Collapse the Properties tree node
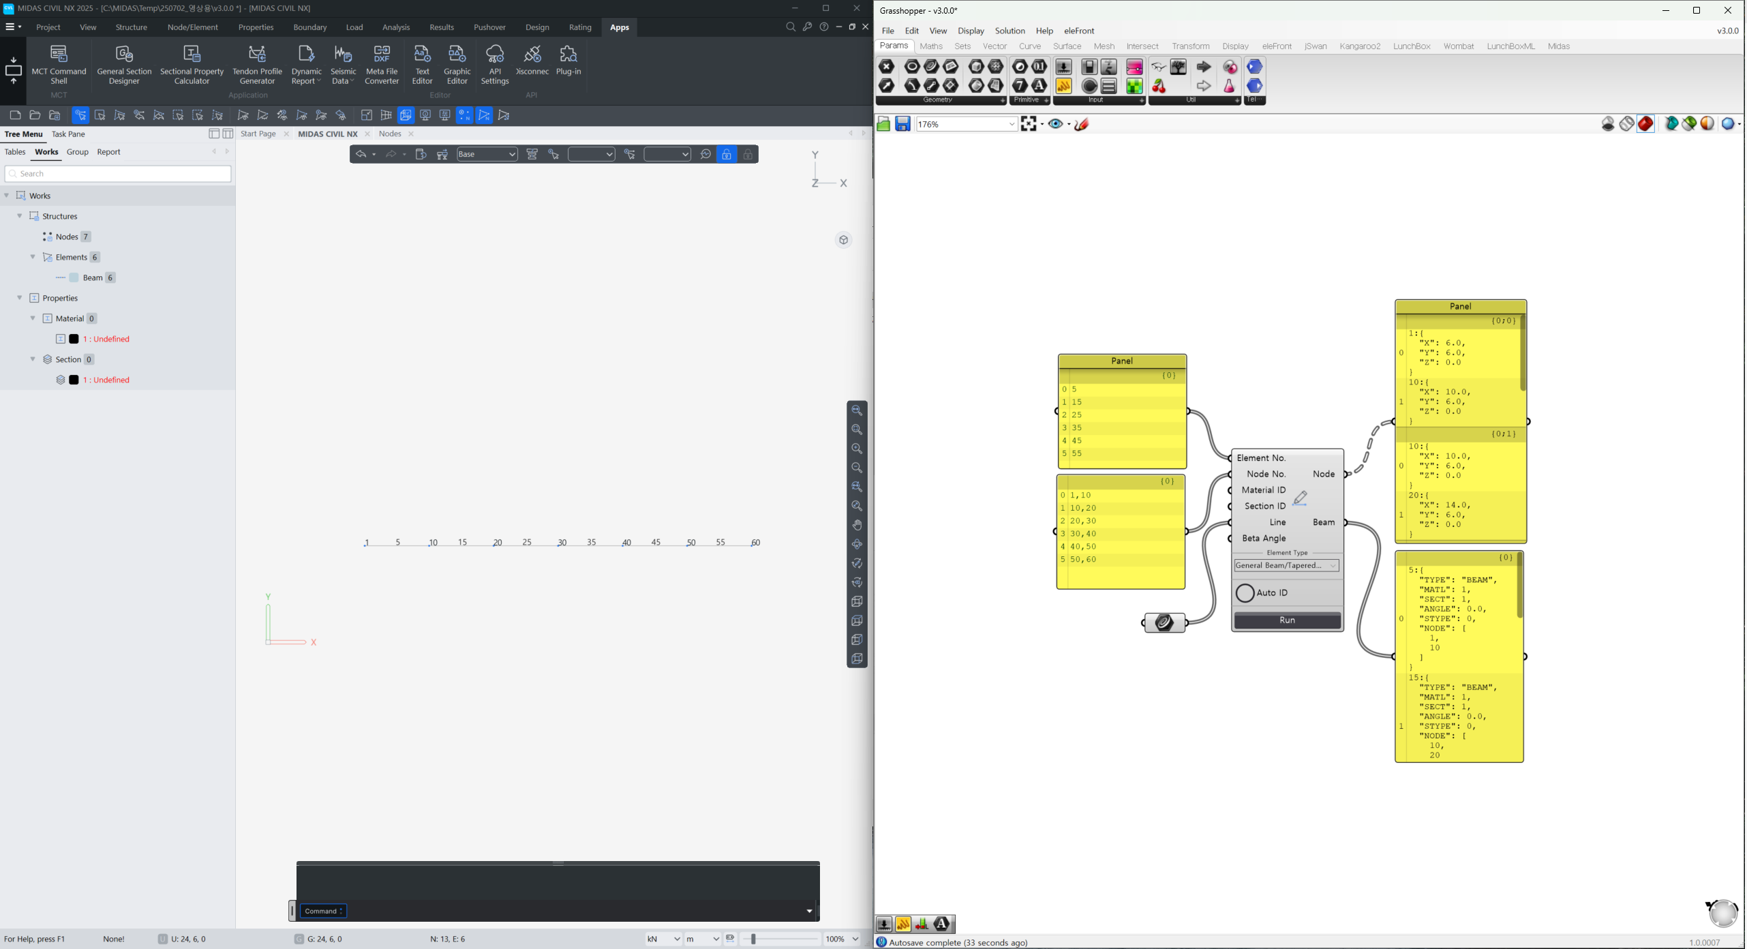1747x949 pixels. (19, 298)
